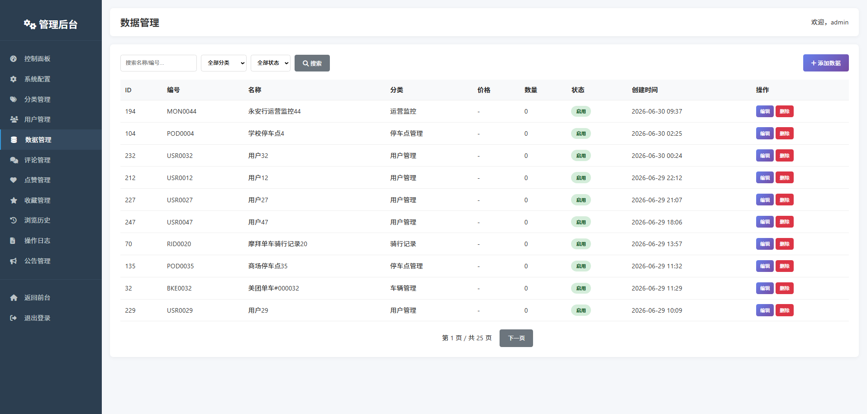Edit row RID0020 摩拜单车骑行记录20

765,244
